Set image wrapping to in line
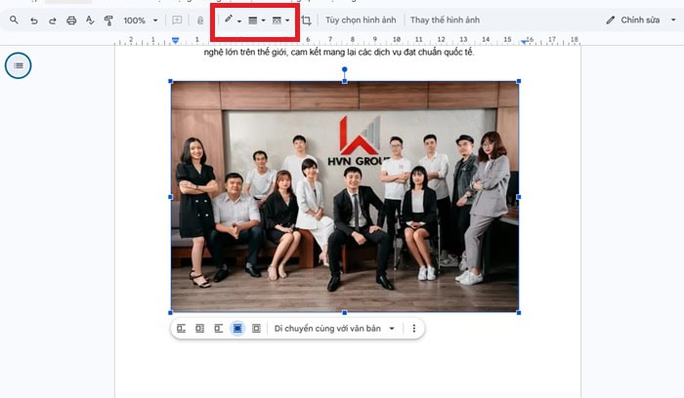Screen dimensions: 684x398 pyautogui.click(x=181, y=329)
